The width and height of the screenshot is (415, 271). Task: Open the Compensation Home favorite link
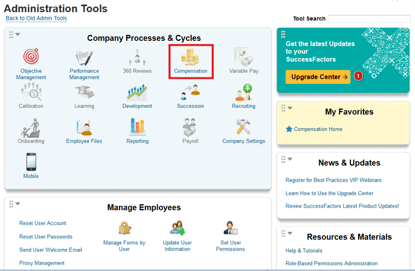tap(318, 129)
